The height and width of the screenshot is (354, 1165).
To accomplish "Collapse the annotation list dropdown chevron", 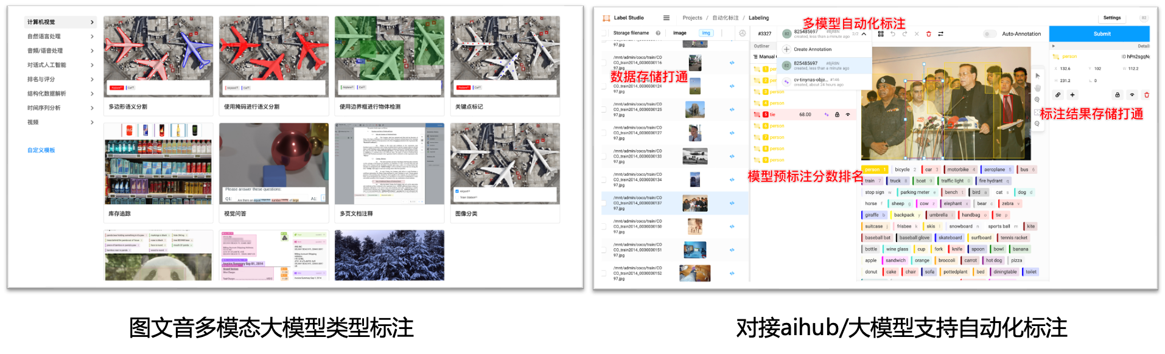I will [x=864, y=34].
